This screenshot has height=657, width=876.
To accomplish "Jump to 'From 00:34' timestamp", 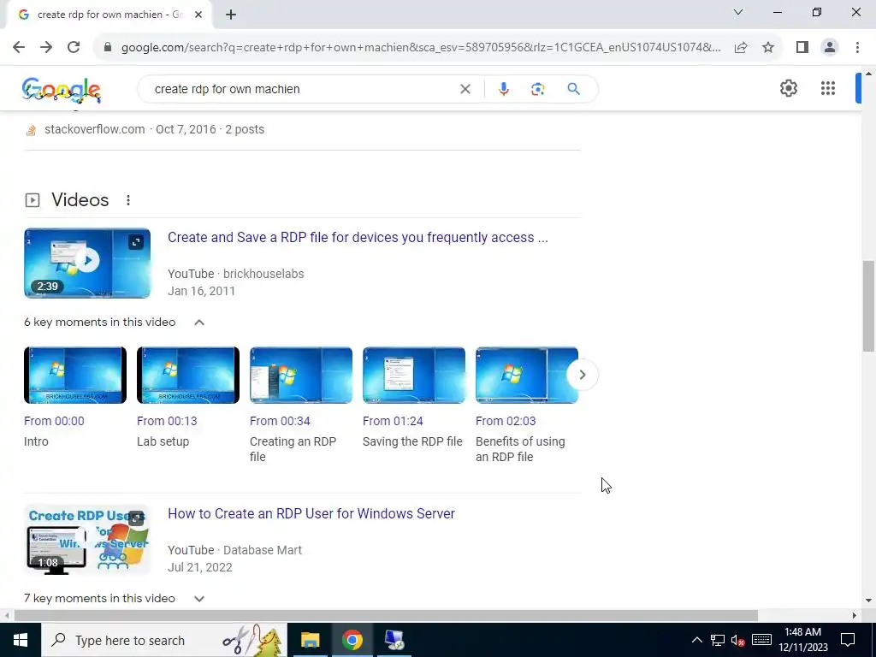I will click(280, 421).
